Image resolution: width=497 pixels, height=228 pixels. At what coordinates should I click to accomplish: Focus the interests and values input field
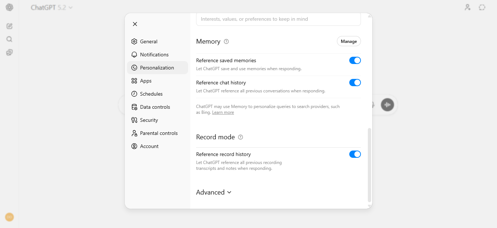coord(278,19)
